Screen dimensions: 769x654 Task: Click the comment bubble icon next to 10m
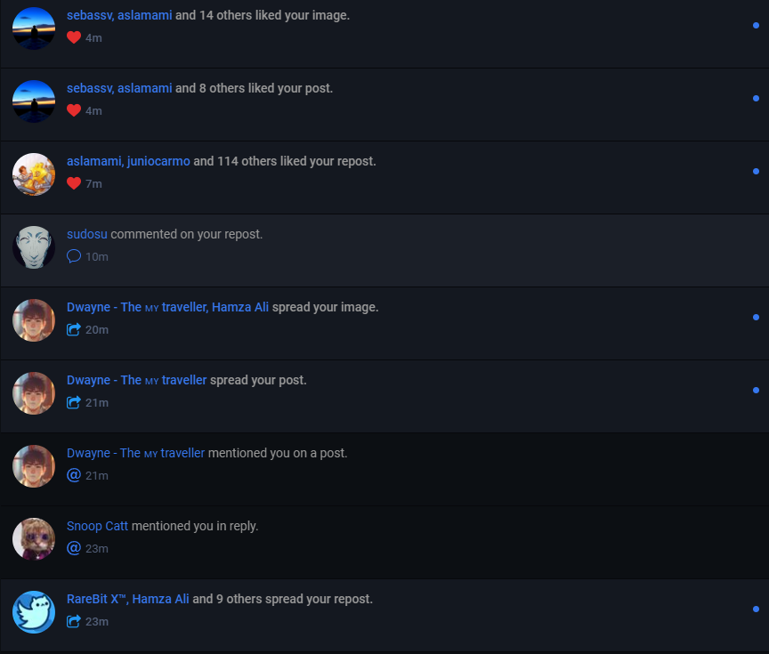point(74,256)
